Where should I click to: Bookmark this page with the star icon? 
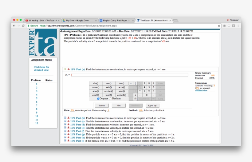tap(219, 26)
